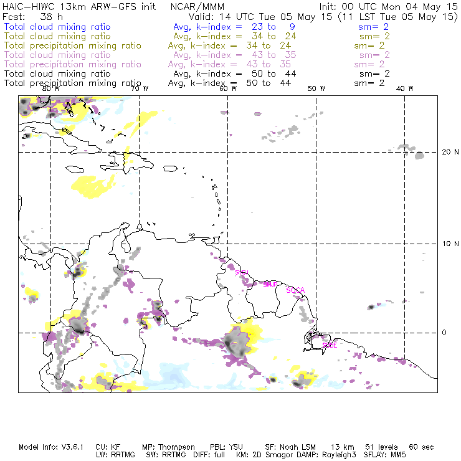Click the 'CU: KF' footer entry
This screenshot has height=461, width=461.
coord(108,447)
